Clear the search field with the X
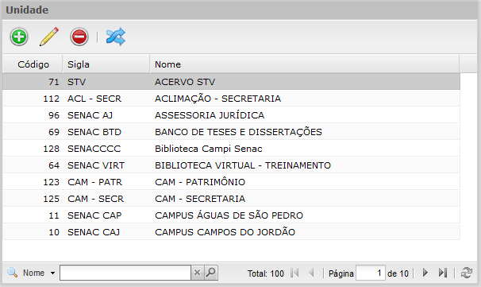481x287 pixels. [x=198, y=273]
